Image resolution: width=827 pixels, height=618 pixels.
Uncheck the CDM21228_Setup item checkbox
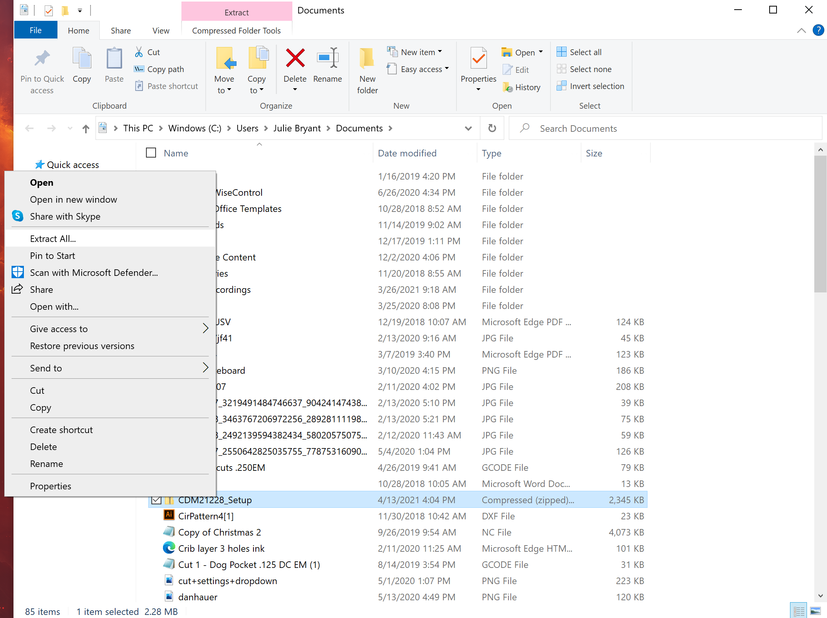(x=156, y=500)
